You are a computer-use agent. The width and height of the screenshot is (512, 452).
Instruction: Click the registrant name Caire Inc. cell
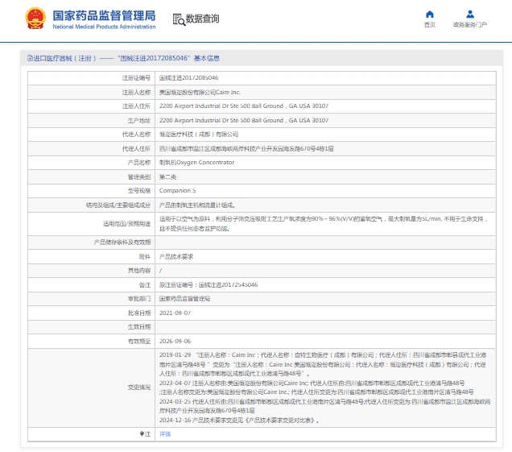(200, 92)
